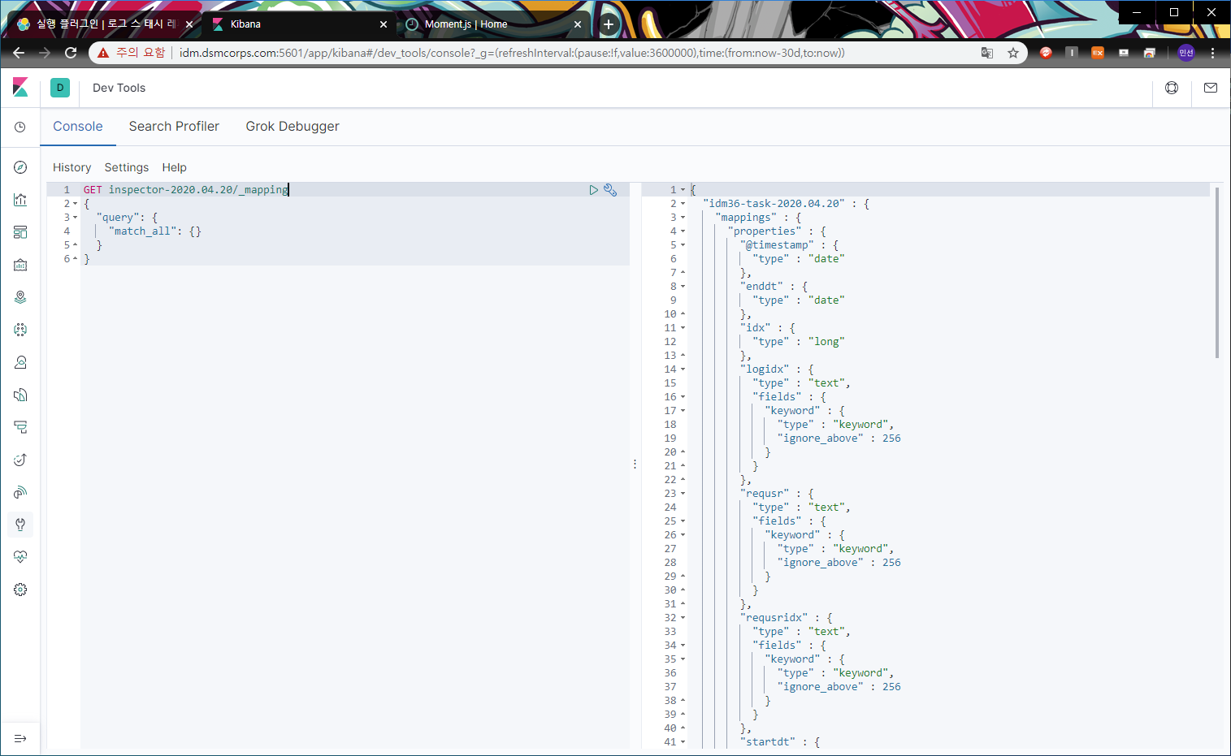
Task: Click the site security warning icon
Action: click(x=103, y=53)
